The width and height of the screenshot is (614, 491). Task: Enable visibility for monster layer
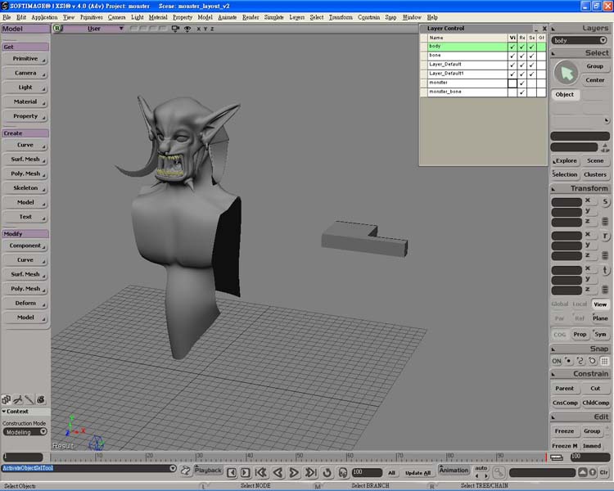tap(512, 83)
